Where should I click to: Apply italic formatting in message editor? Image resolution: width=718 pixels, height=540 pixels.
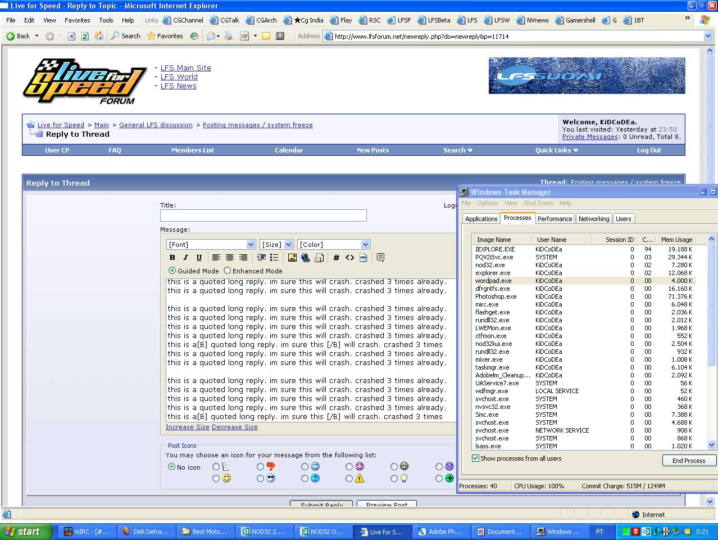[x=185, y=258]
